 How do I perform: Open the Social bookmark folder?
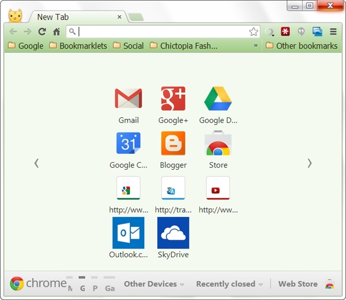click(128, 46)
